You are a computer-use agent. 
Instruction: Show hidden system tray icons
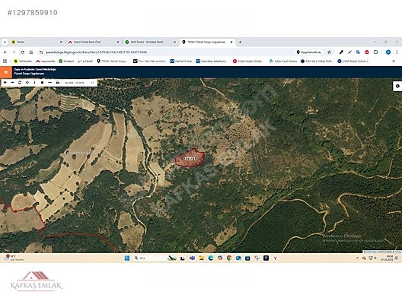click(x=357, y=258)
